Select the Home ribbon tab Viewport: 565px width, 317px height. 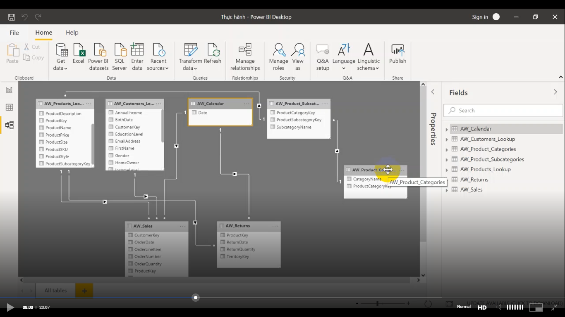tap(43, 33)
